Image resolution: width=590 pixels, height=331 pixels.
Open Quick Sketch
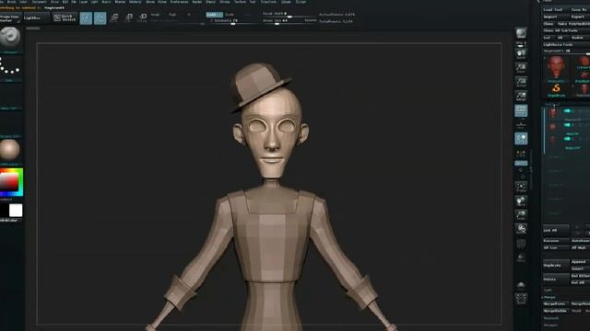65,17
